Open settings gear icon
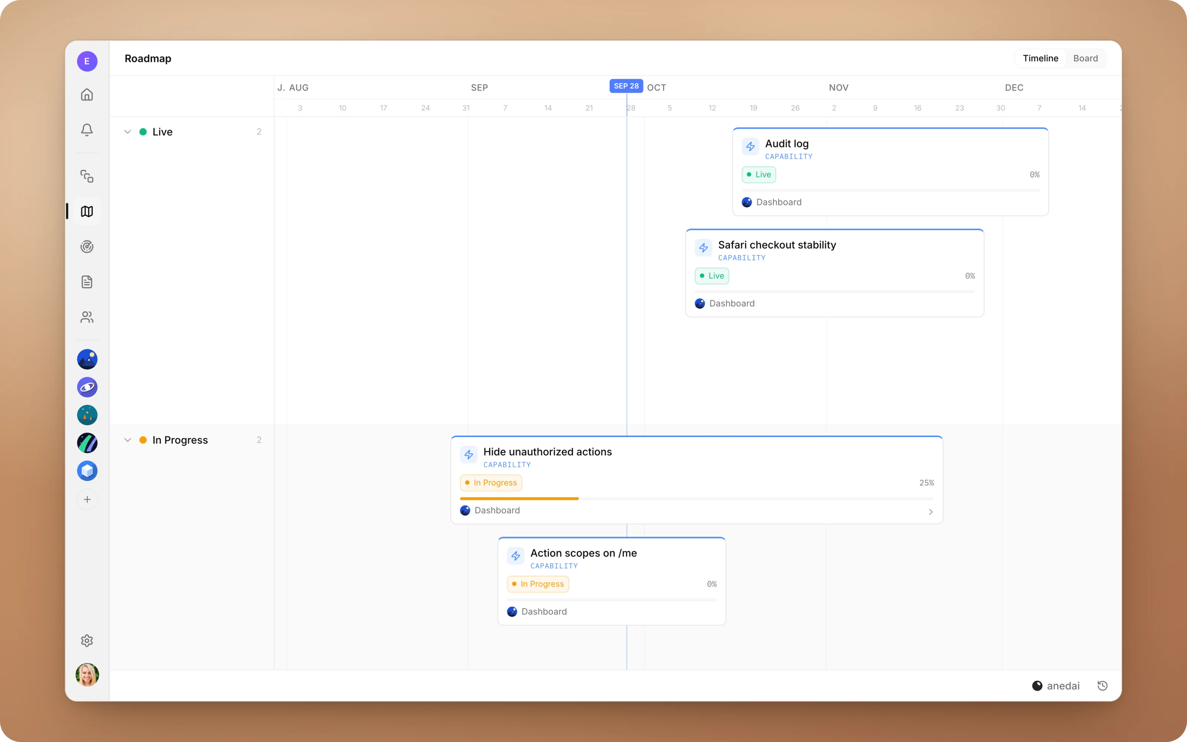This screenshot has width=1187, height=742. [87, 640]
